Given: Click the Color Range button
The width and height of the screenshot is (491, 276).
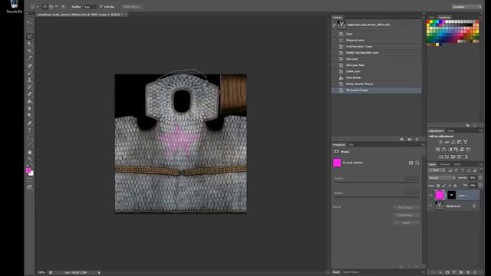Looking at the screenshot, I should pyautogui.click(x=406, y=215).
